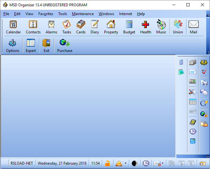Click the small calculator icon in side toolbar
The width and height of the screenshot is (210, 169).
(181, 62)
